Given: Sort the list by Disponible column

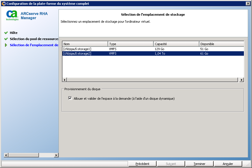Looking at the screenshot, I should click(221, 44).
